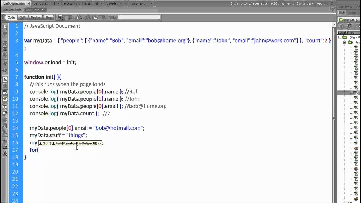The image size is (361, 203).
Task: Open the Assets panel tab
Action: click(x=352, y=13)
